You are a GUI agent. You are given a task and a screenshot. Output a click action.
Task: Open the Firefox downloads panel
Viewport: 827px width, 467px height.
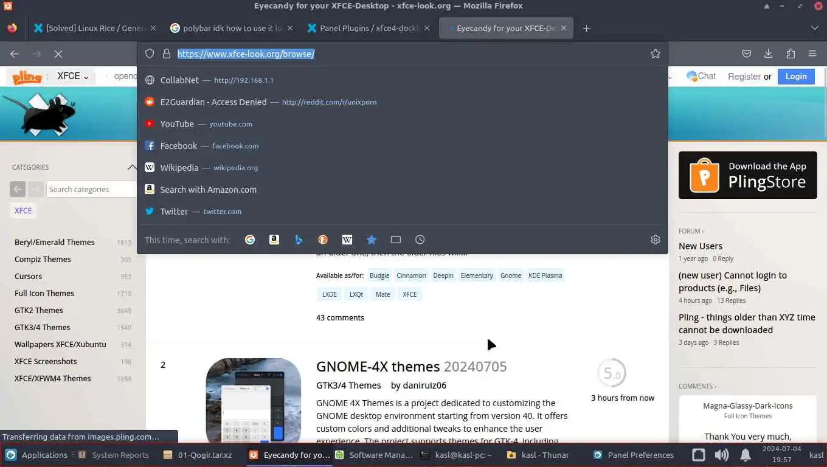(769, 54)
